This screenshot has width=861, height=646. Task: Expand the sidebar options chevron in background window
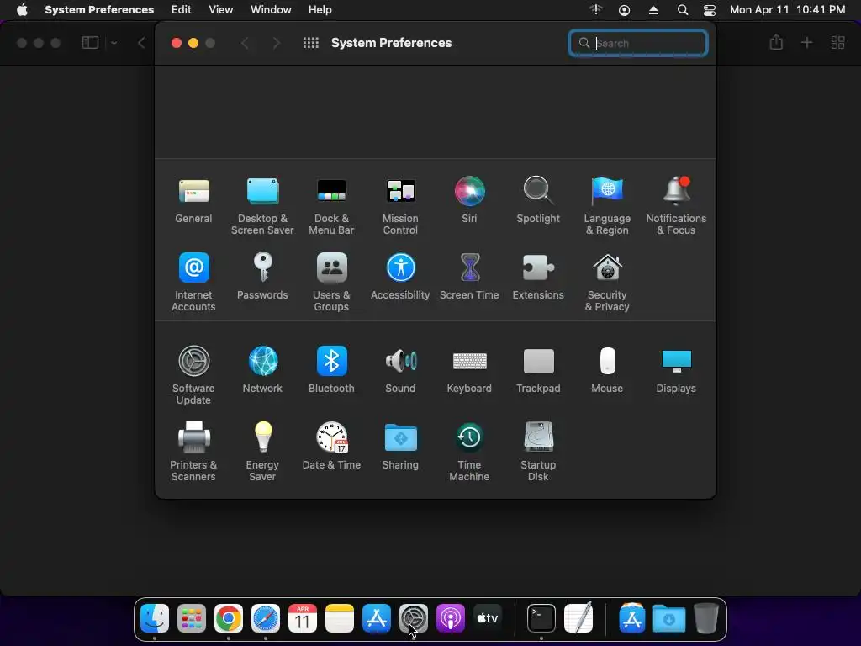[114, 43]
